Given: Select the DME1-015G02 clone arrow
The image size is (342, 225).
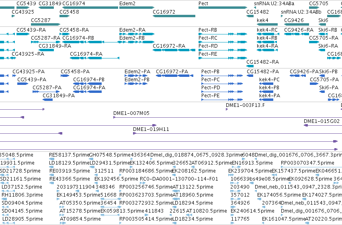Looking at the screenshot, I should [x=306, y=125].
